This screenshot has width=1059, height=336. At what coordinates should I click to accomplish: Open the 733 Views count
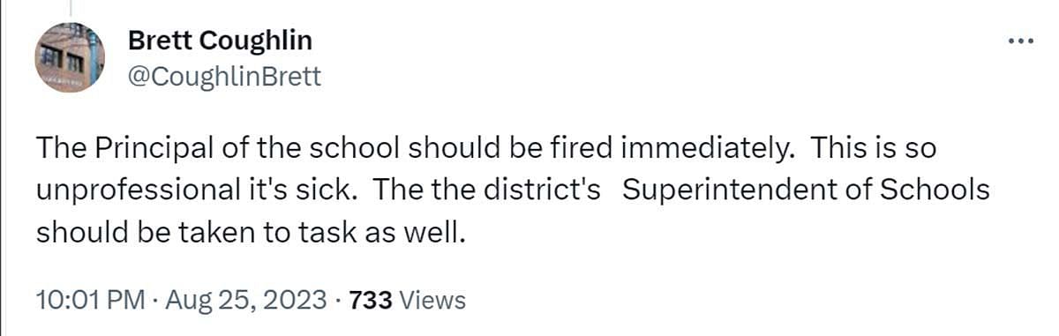406,300
